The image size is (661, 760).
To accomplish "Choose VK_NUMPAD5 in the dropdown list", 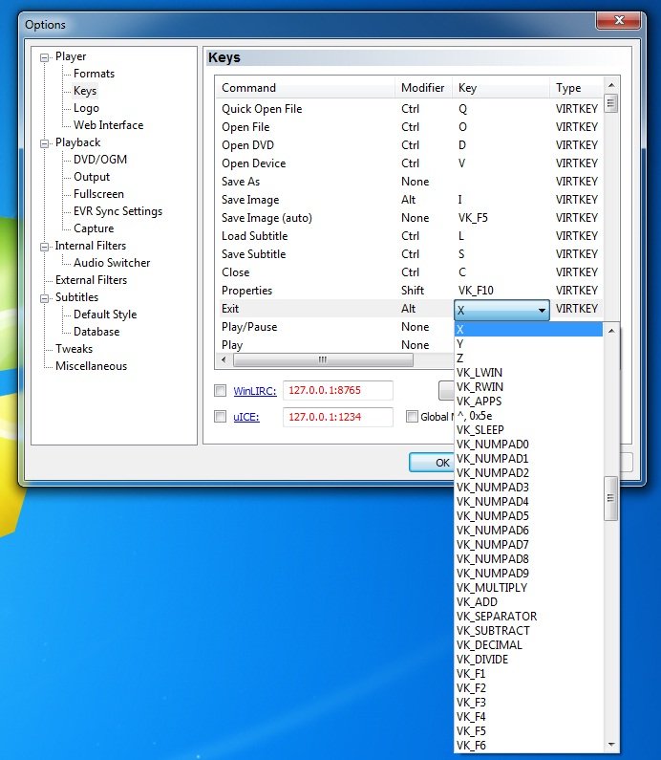I will pos(528,516).
